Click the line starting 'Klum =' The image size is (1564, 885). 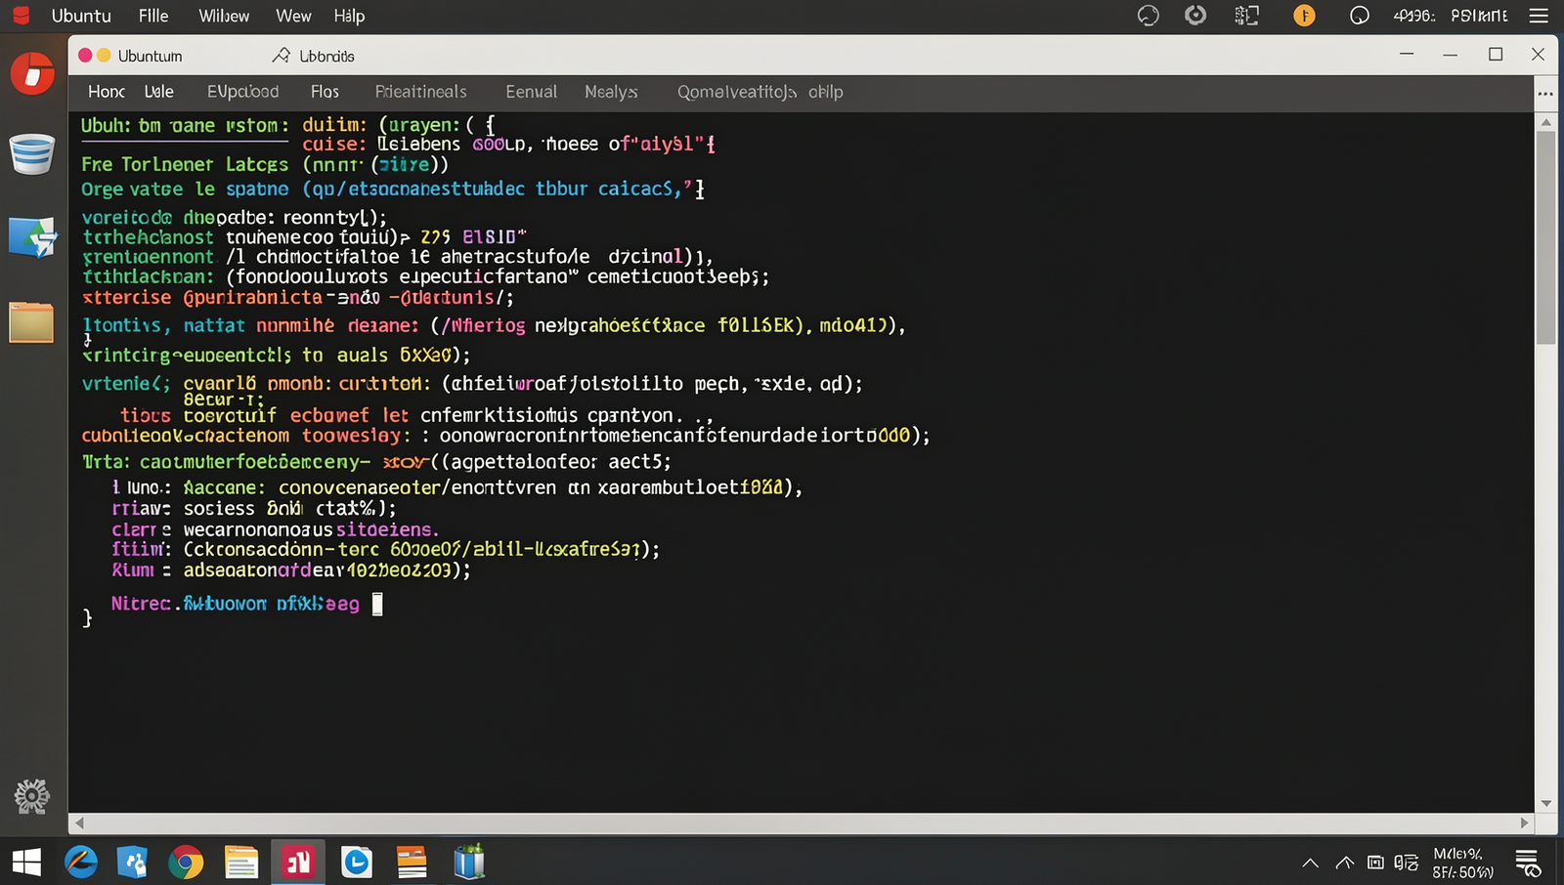(291, 569)
